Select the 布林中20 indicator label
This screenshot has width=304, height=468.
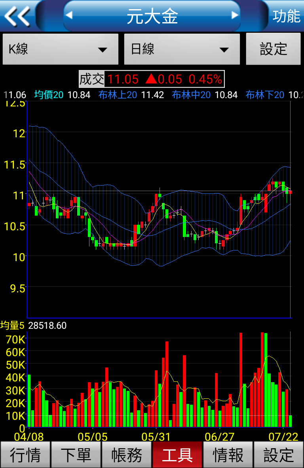coord(192,95)
